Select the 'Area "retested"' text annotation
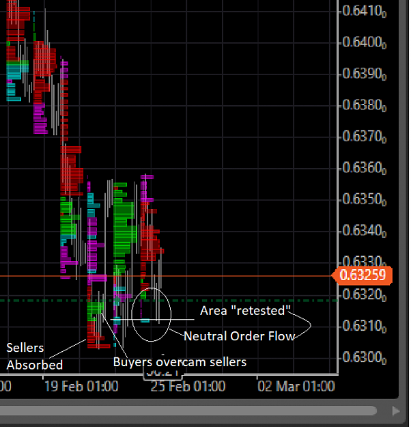411x427 pixels. pos(246,311)
